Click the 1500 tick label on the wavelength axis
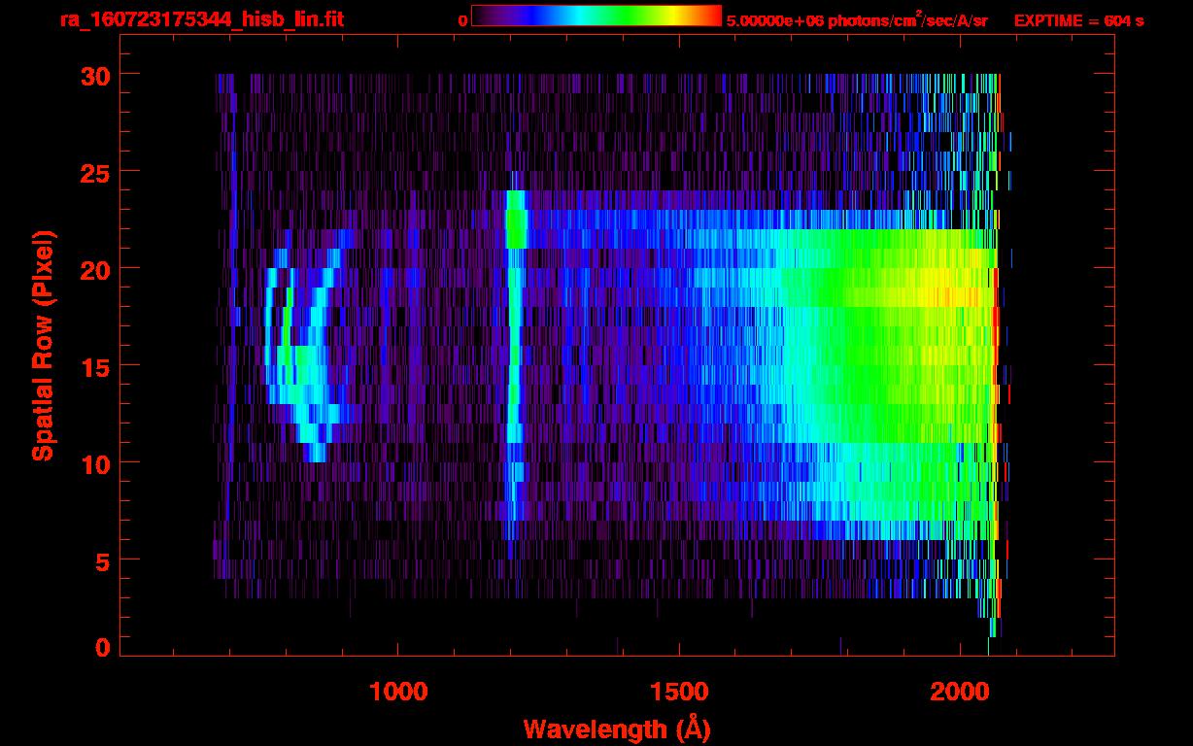Screen dimensions: 1193x746 point(679,692)
